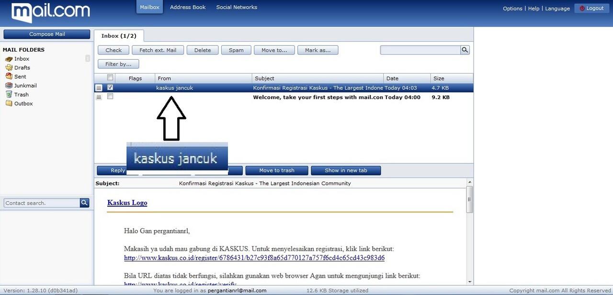Sort by the Flags column header
Viewport: 613px width, 295px height.
[x=135, y=78]
